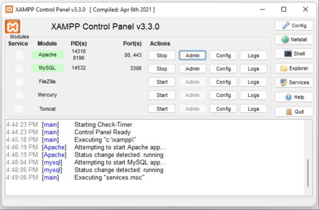Toggle the Mercury service checkbox
319x210 pixels.
point(19,95)
